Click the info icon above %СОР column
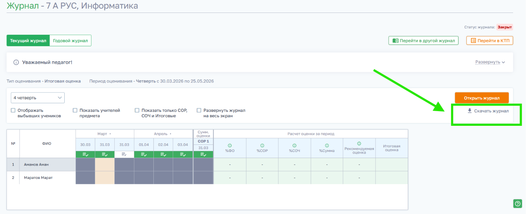The height and width of the screenshot is (214, 526). pos(262,146)
